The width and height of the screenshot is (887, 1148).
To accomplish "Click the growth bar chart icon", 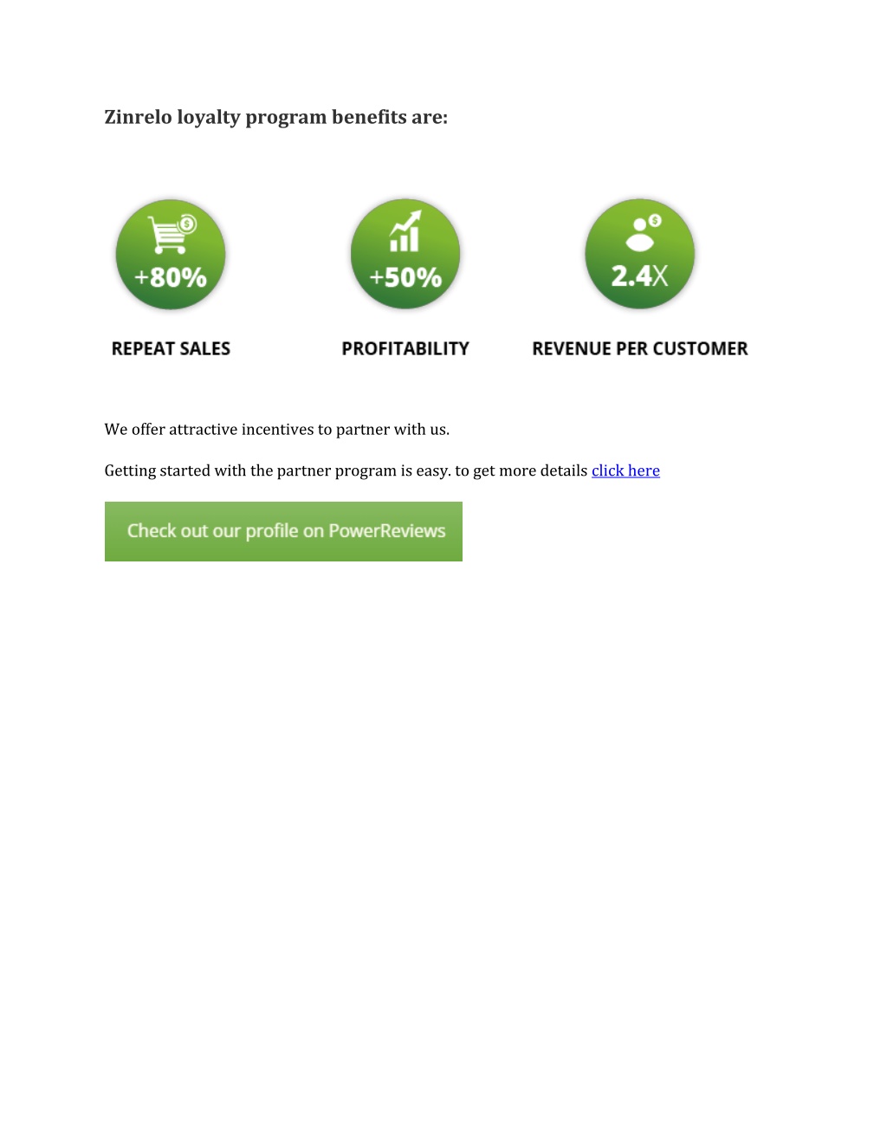I will click(405, 231).
